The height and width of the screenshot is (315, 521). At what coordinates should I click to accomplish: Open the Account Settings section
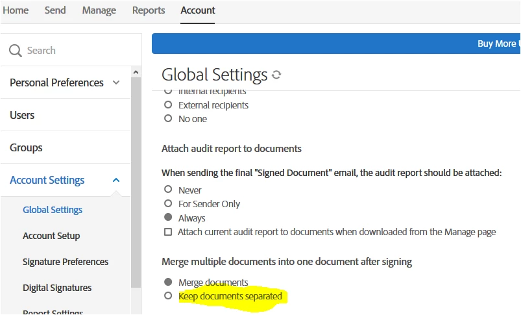pyautogui.click(x=47, y=181)
